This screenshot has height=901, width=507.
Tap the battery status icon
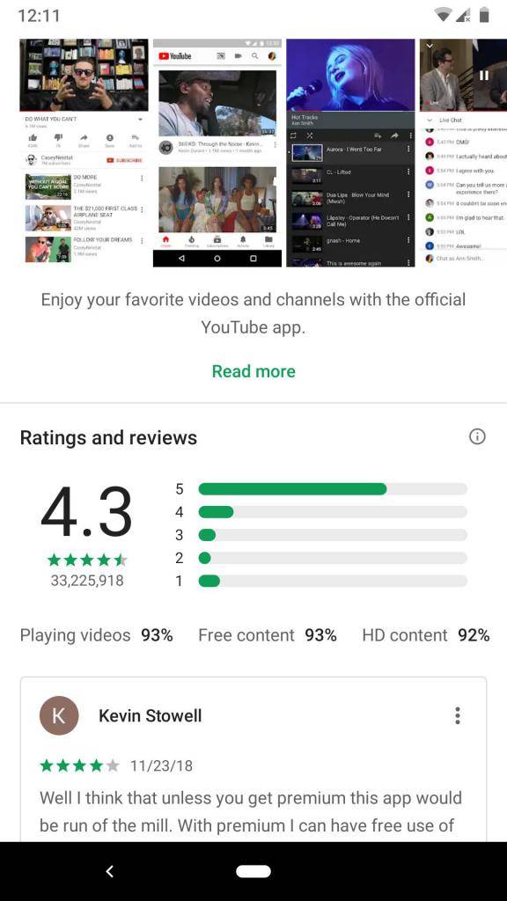[484, 15]
